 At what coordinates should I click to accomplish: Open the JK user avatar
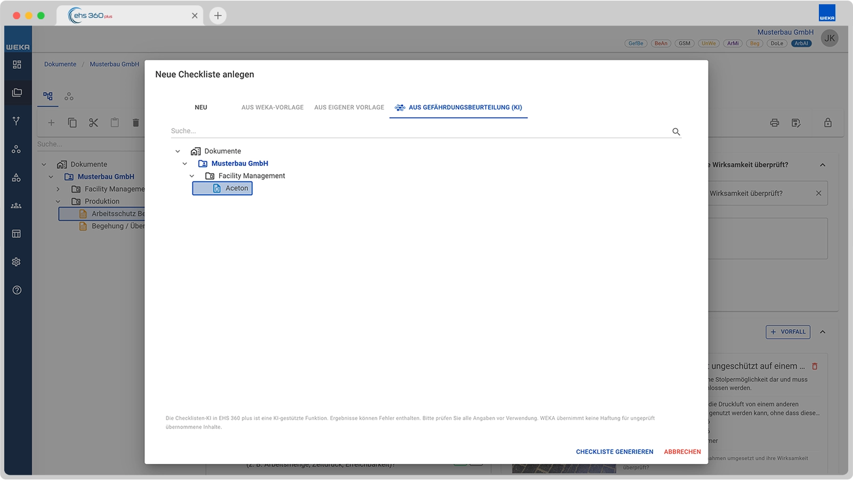830,38
